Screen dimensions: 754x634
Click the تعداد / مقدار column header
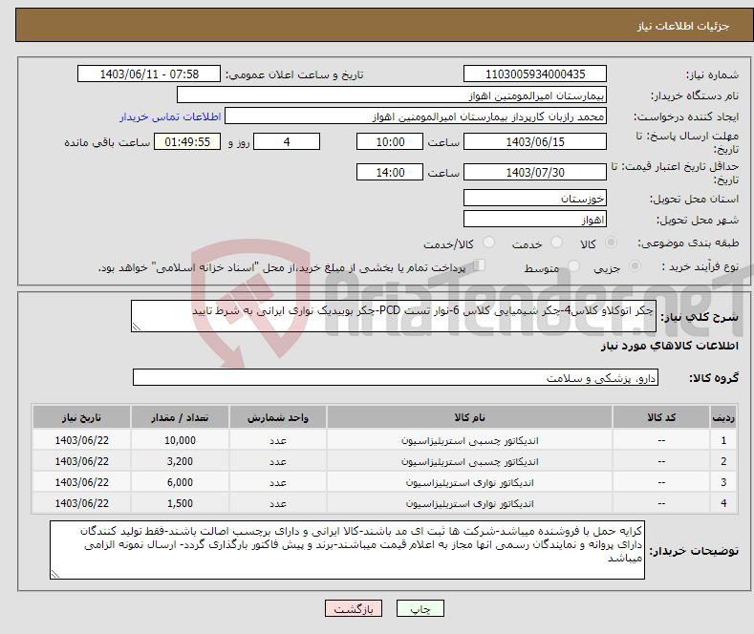point(180,417)
